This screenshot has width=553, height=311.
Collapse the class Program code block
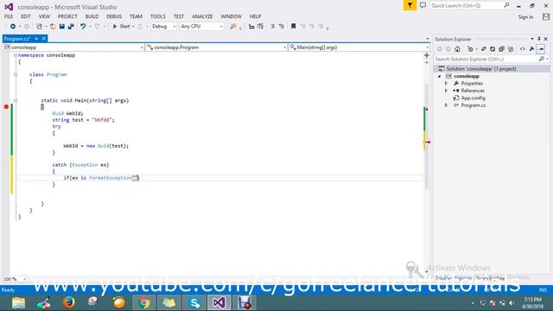pyautogui.click(x=16, y=75)
